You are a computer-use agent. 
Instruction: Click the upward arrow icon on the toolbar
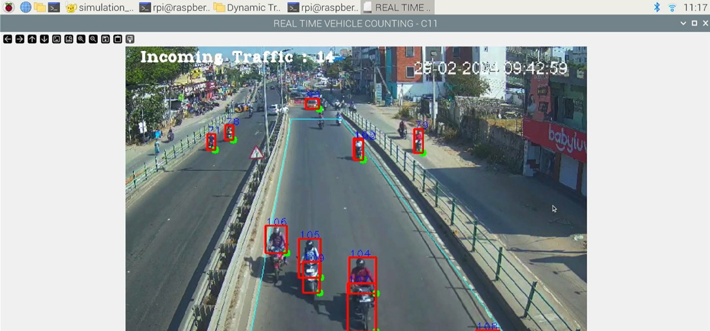(32, 39)
